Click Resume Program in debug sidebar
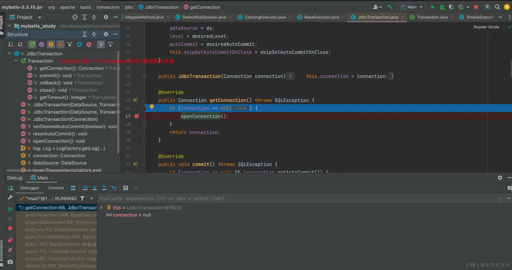The height and width of the screenshot is (270, 512). (x=10, y=209)
